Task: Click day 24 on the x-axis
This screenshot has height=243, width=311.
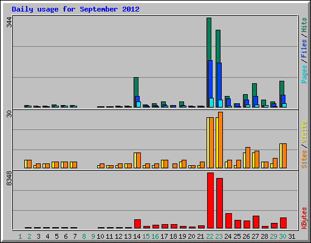Action: tap(228, 236)
